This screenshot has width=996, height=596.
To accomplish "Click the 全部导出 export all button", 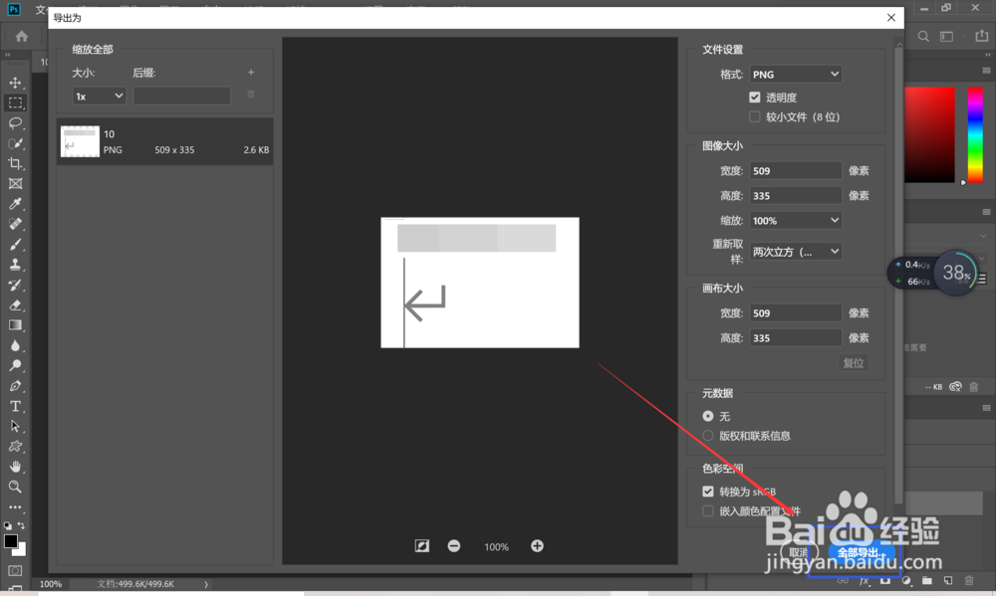I will [862, 553].
